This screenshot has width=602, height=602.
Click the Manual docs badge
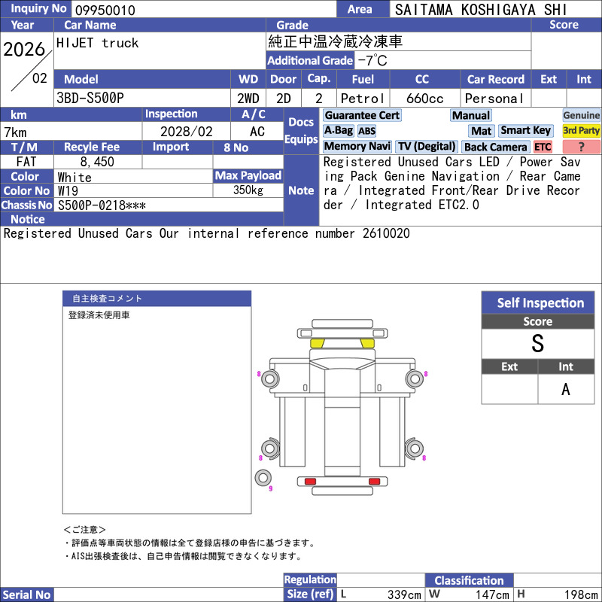pos(471,115)
